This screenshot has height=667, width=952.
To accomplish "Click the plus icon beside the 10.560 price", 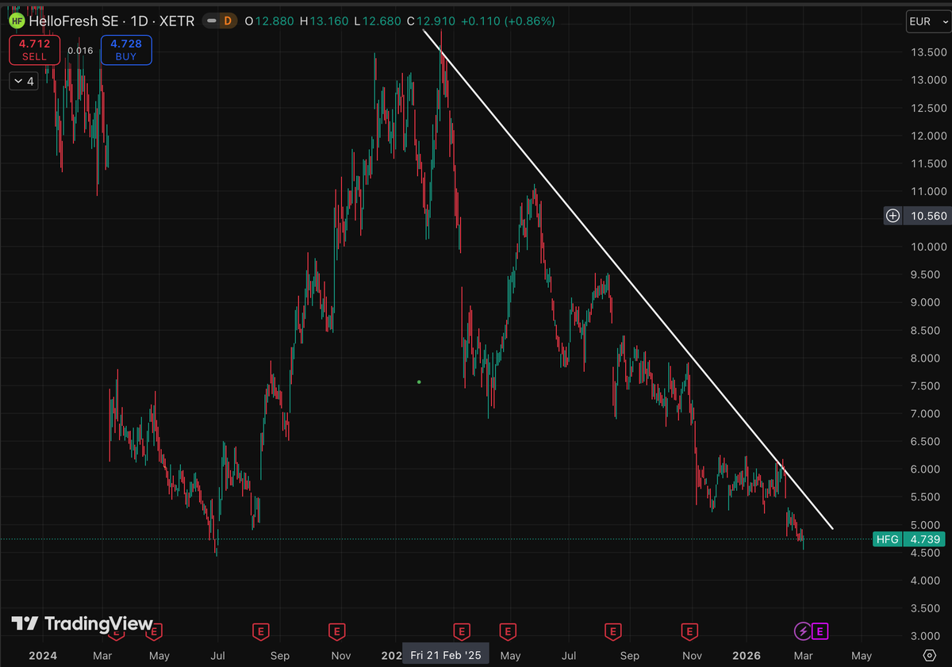I will (x=892, y=215).
